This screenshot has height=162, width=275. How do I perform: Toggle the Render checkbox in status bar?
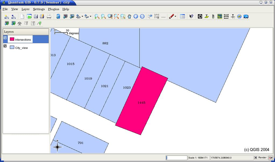(256, 158)
